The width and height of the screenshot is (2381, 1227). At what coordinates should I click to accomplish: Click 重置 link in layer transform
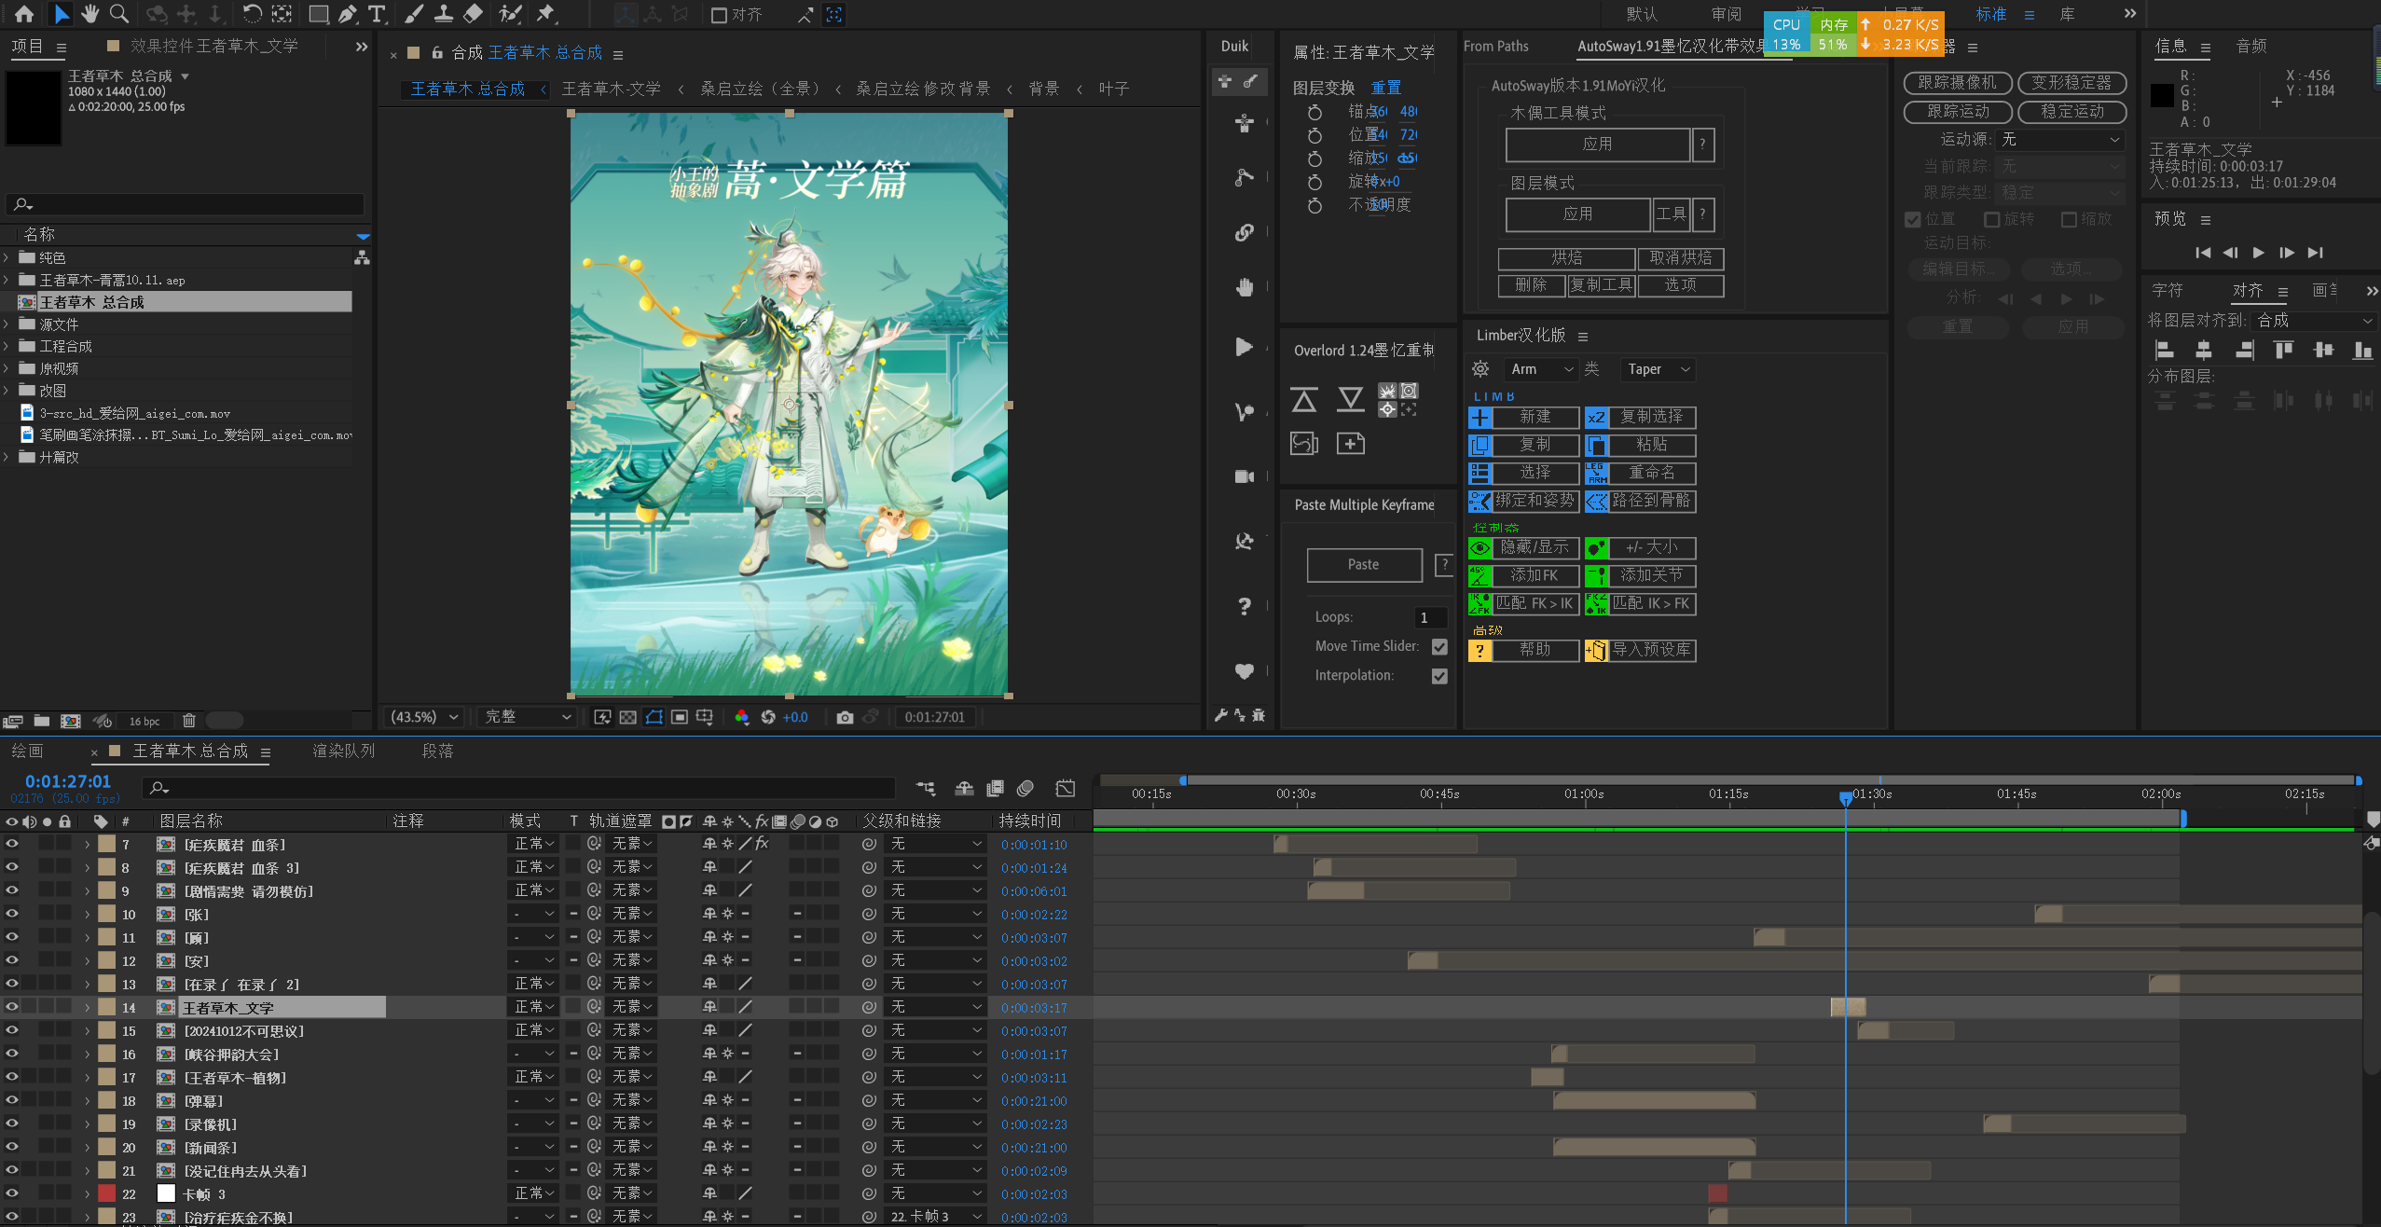pos(1386,88)
